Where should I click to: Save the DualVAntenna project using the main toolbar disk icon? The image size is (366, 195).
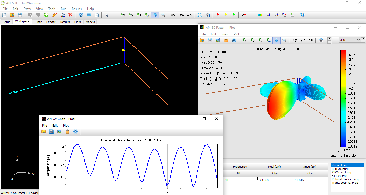tap(20, 15)
